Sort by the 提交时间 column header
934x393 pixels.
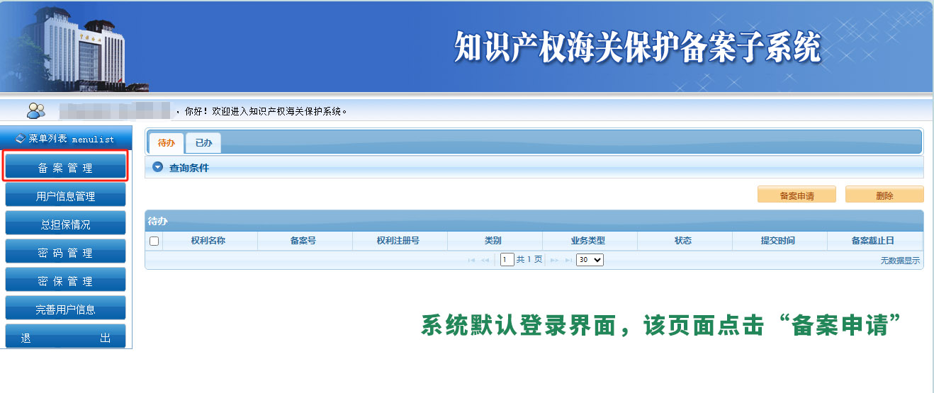[x=777, y=241]
